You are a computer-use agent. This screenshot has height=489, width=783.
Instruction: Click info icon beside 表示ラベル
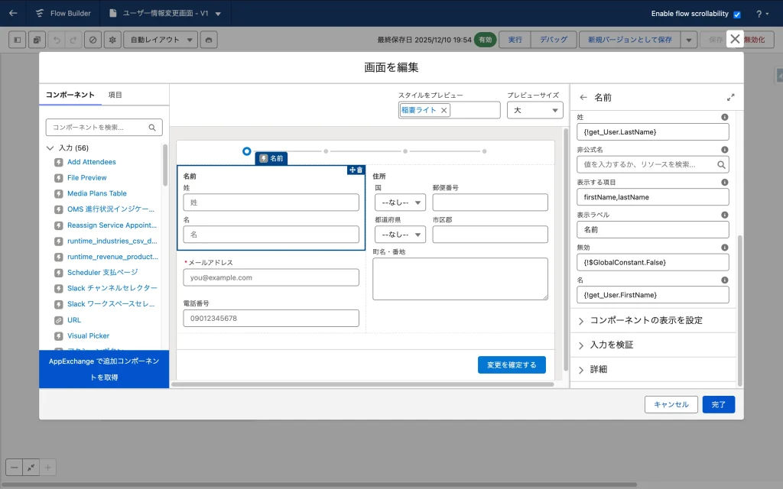(724, 215)
